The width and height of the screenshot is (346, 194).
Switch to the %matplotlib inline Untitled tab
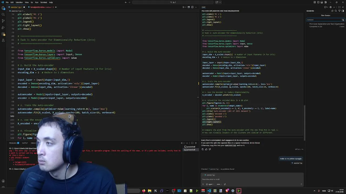click(42, 7)
